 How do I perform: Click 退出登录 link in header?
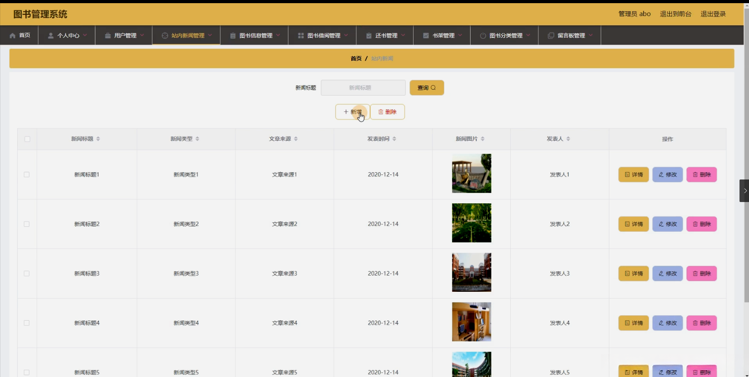(x=713, y=14)
